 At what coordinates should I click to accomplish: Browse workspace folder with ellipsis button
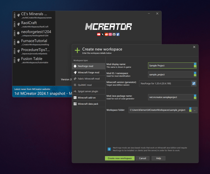point(195,110)
